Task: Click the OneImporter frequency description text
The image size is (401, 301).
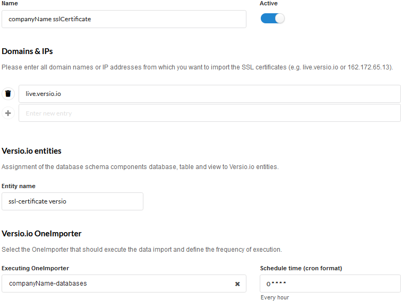Action: pos(142,250)
